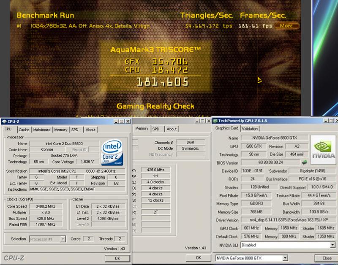
Task: Click the Default Clock value 576 MHz
Action: [251, 236]
